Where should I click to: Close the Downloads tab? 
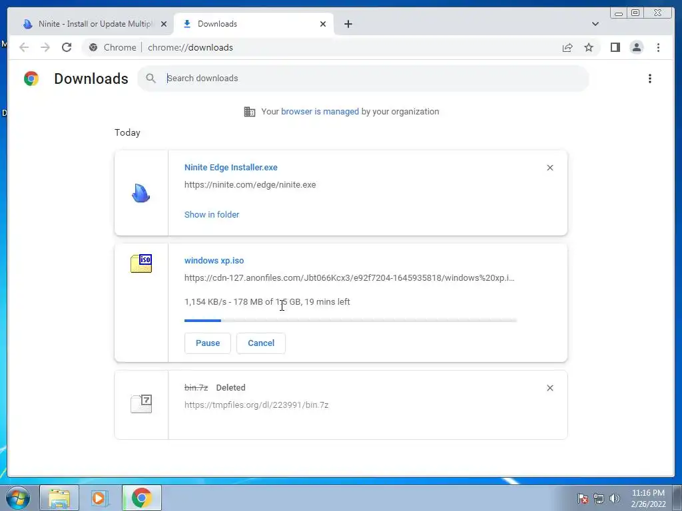323,24
